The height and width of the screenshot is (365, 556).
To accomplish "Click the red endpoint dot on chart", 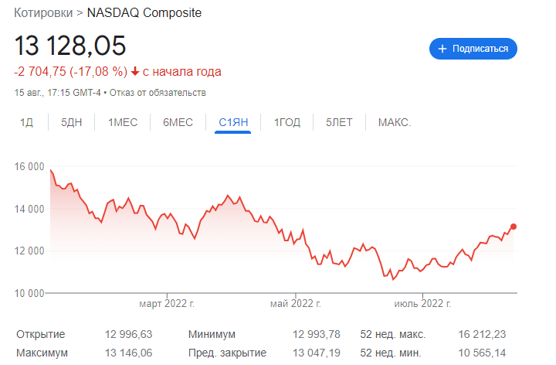I will (x=514, y=227).
